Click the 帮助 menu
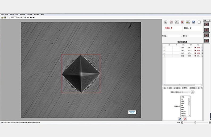Screen dimensions: 211x137 pos(42,15)
